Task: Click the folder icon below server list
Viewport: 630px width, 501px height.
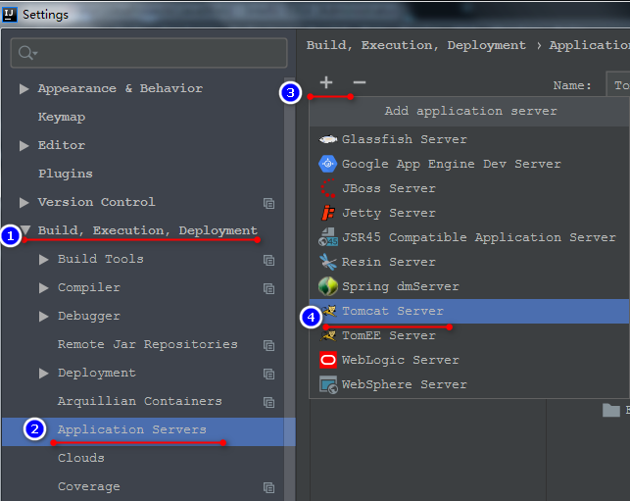Action: (611, 410)
